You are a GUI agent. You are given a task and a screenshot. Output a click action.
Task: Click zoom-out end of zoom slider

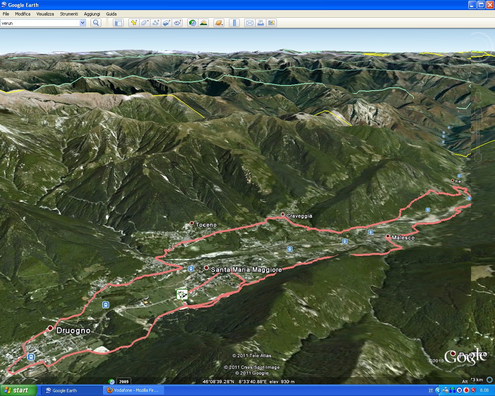click(478, 158)
